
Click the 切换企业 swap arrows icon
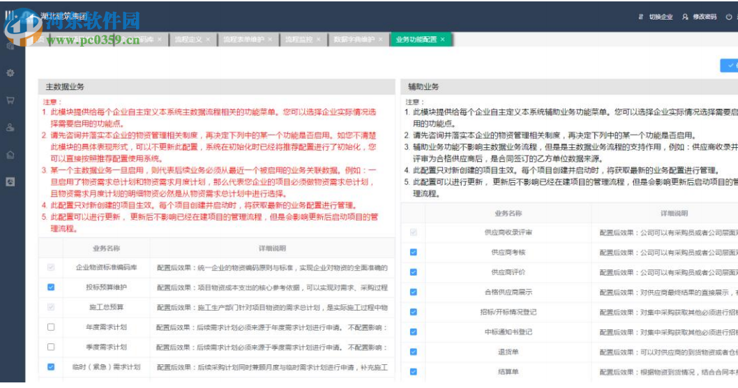coord(640,17)
